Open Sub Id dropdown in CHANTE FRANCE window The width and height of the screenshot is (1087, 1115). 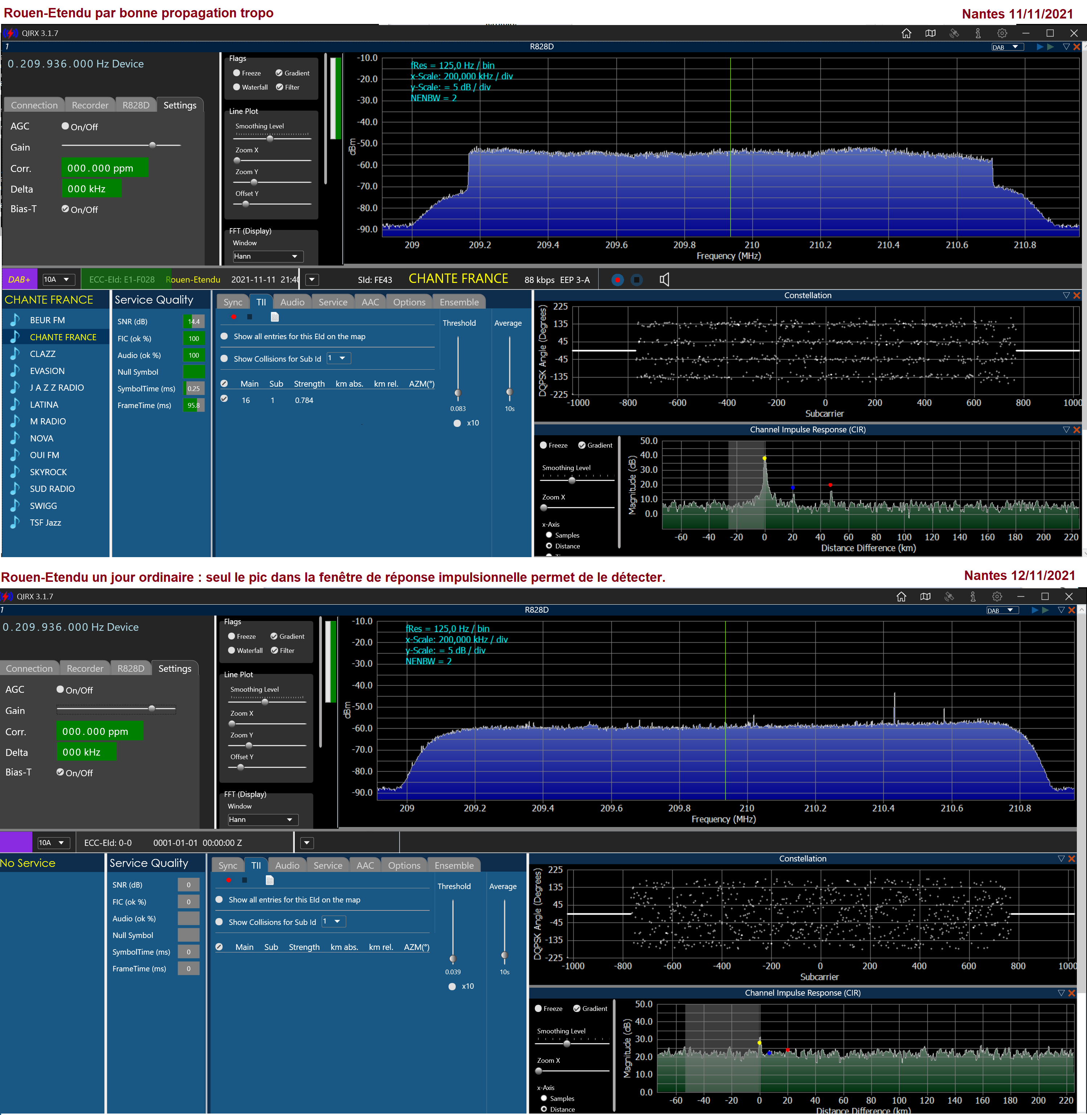pos(339,358)
